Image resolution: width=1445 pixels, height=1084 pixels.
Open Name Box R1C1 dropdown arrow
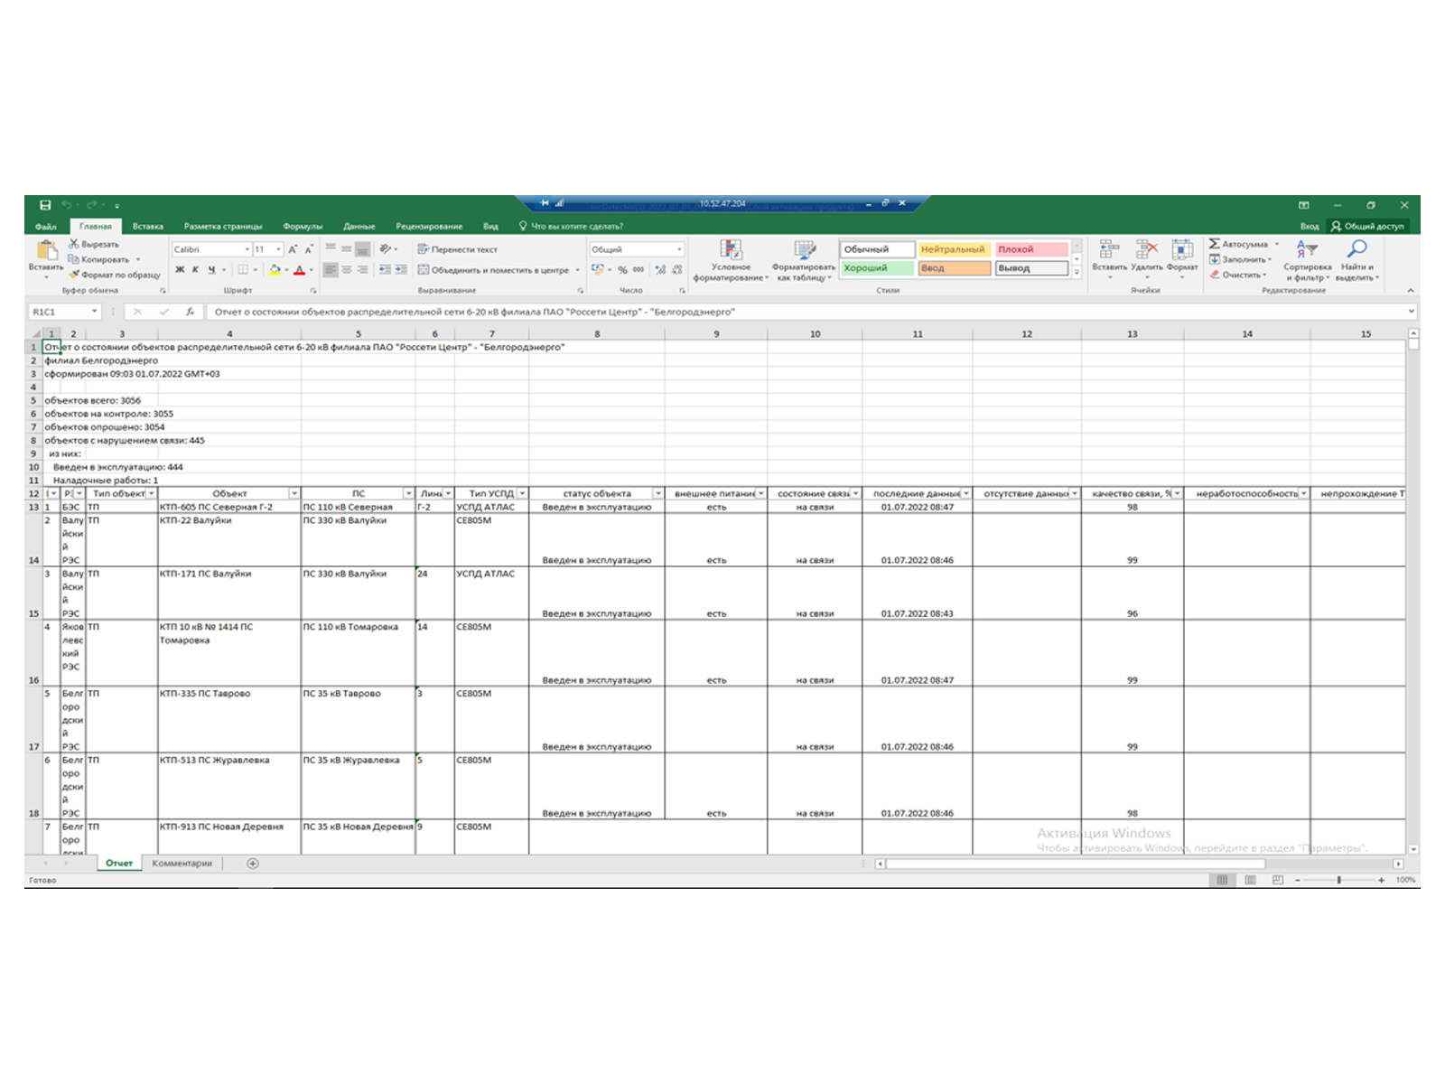click(x=94, y=312)
